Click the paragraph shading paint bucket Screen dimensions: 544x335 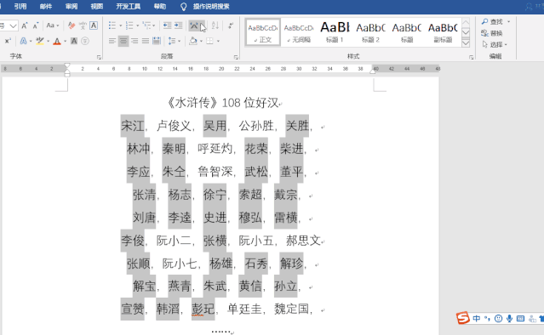[x=193, y=41]
